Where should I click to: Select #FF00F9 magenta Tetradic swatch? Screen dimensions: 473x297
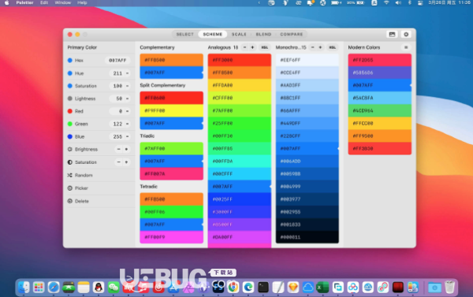coord(171,237)
